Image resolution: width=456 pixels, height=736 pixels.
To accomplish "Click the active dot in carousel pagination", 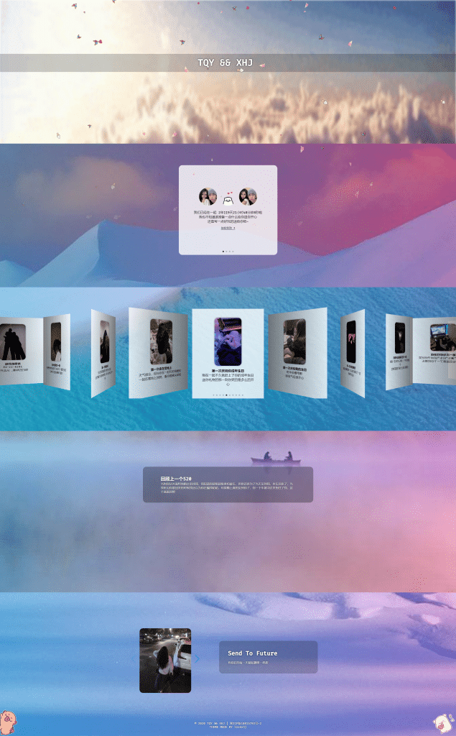I will (x=226, y=395).
